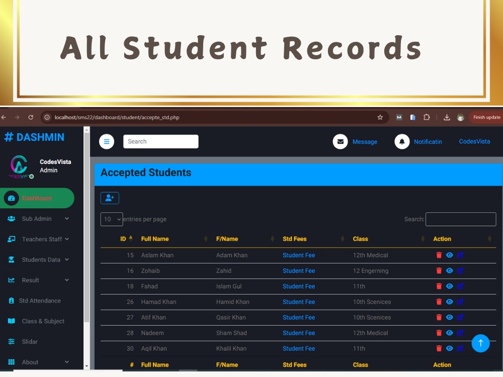Open the Message link
Viewport: 503px width, 377px height.
tap(365, 142)
